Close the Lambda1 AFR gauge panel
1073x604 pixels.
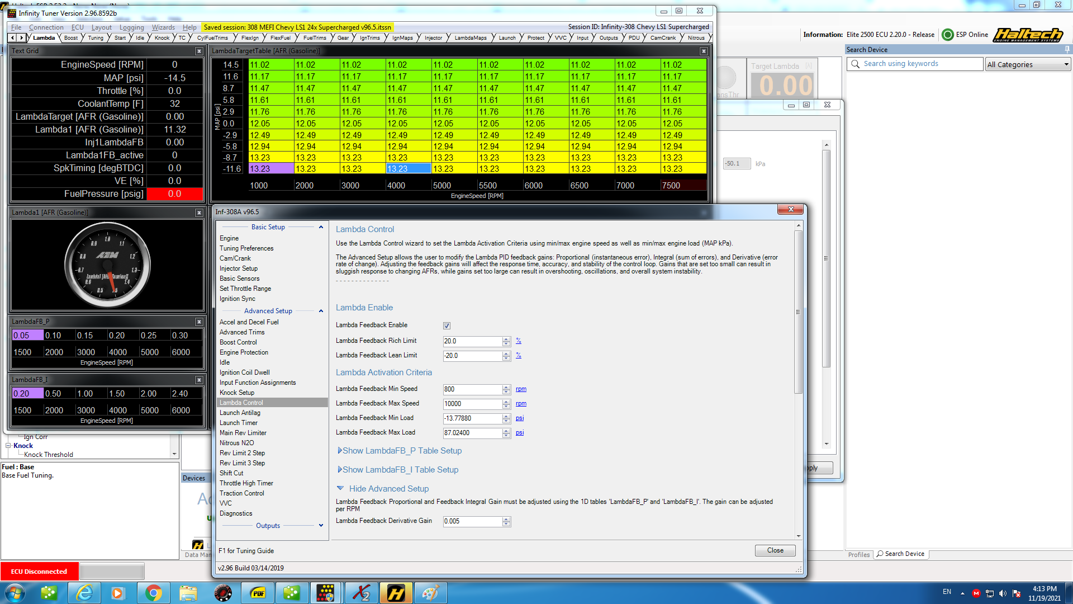coord(199,213)
